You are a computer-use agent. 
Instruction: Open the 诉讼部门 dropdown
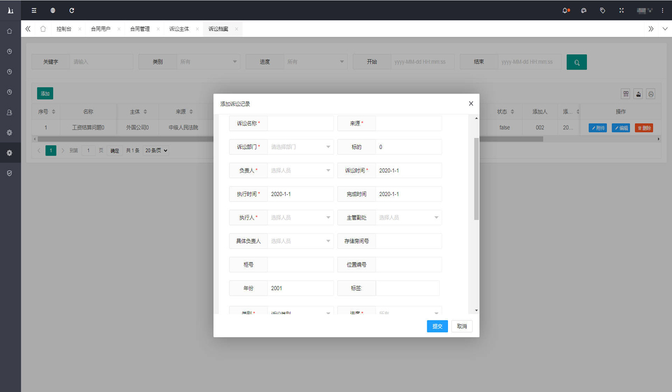pyautogui.click(x=300, y=147)
